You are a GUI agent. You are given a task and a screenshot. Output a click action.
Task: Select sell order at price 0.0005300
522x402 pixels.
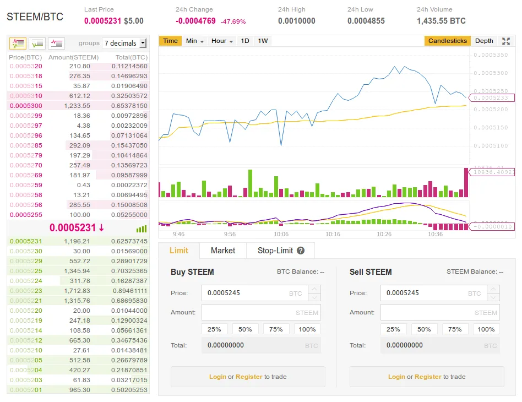78,106
